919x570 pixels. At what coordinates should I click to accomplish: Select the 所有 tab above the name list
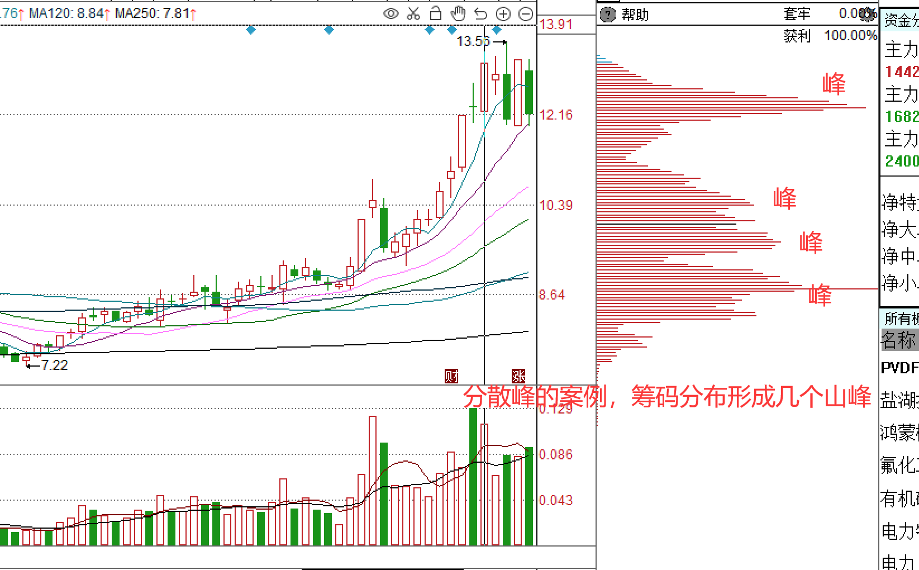[x=901, y=318]
